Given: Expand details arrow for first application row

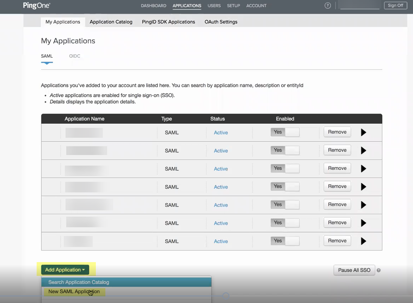Looking at the screenshot, I should click(x=363, y=132).
